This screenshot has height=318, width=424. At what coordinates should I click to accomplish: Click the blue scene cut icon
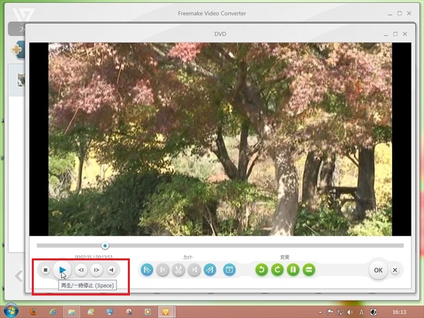(229, 270)
